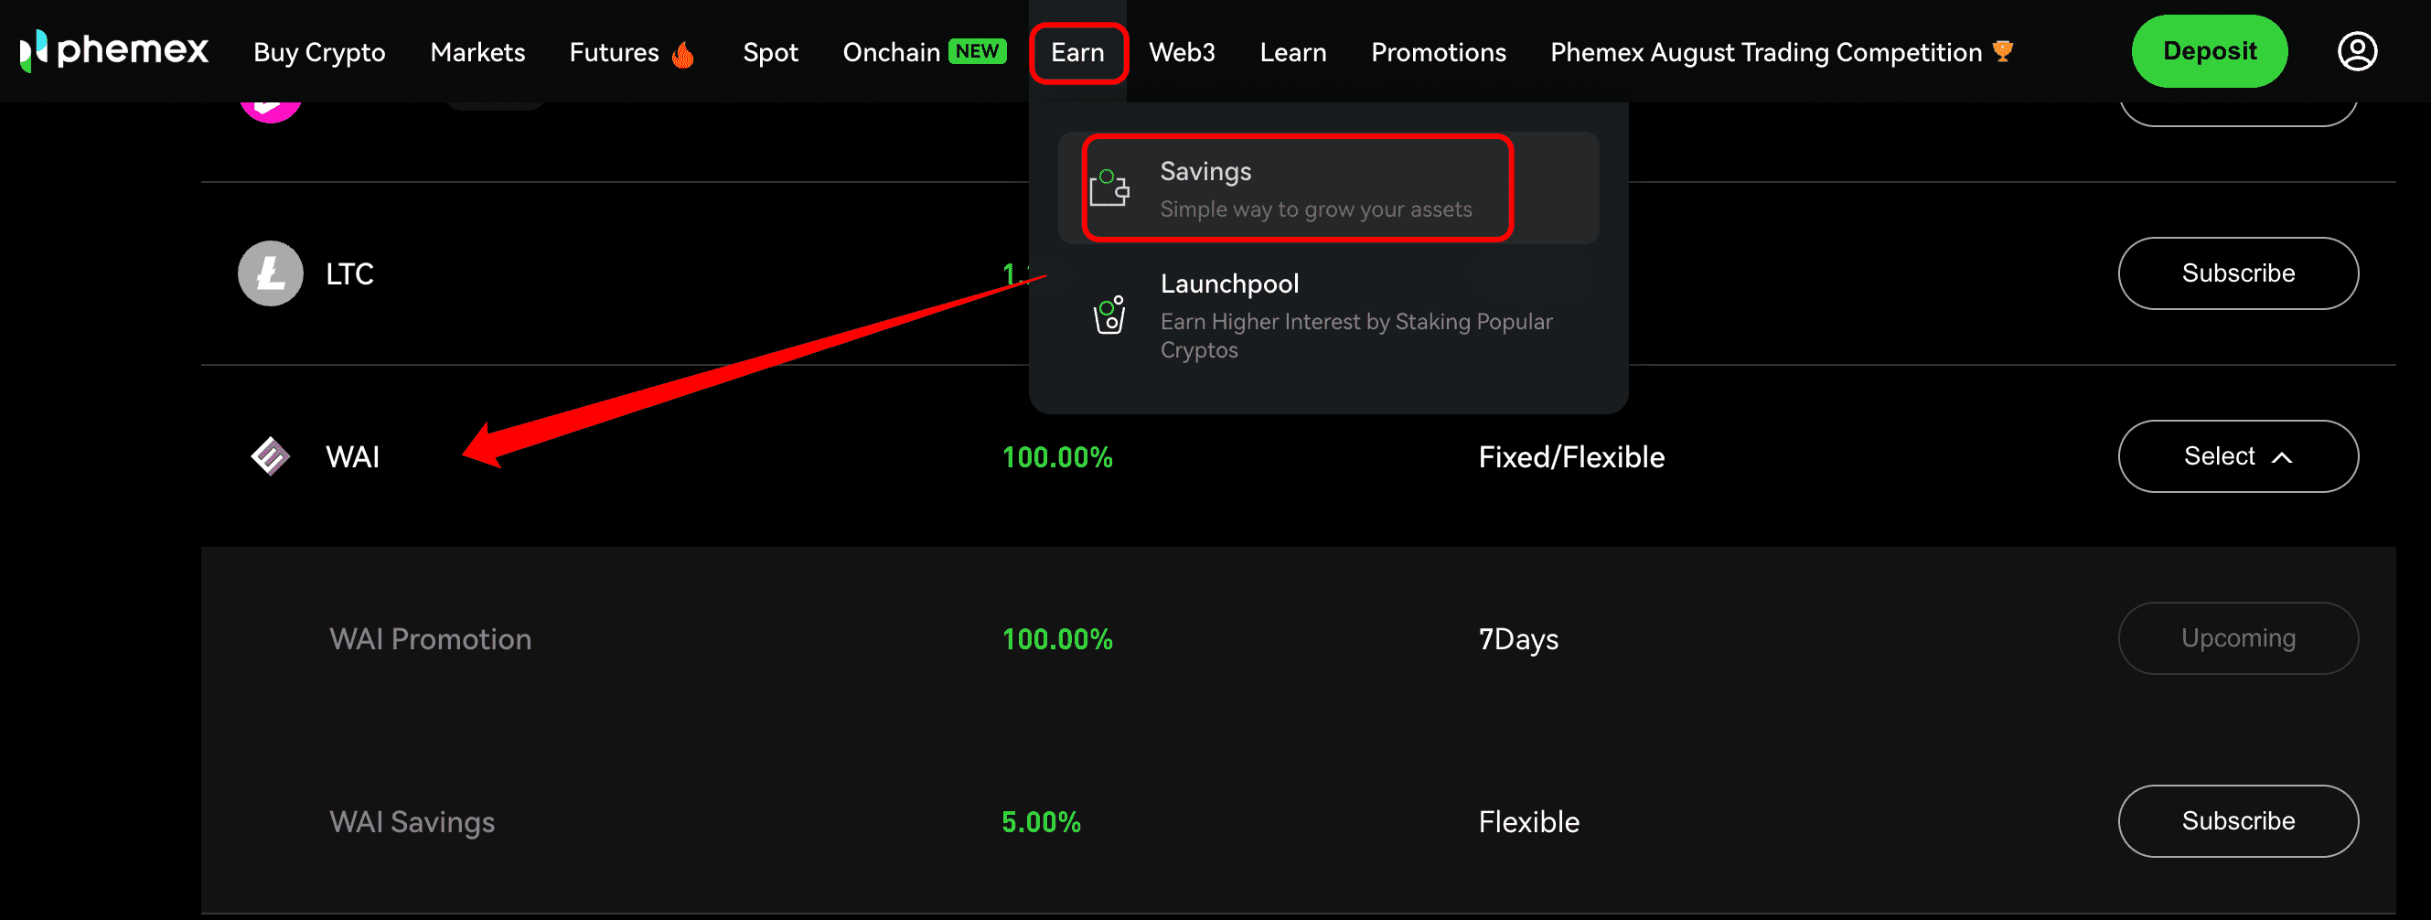Choose Savings from the Earn dropdown
This screenshot has height=920, width=2431.
(1297, 188)
